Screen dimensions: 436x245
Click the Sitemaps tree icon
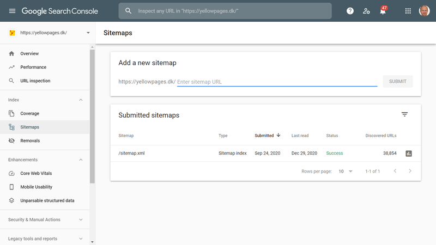point(11,127)
